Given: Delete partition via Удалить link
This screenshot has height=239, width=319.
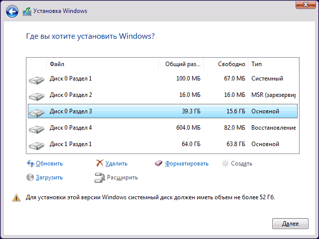Looking at the screenshot, I should [x=116, y=163].
